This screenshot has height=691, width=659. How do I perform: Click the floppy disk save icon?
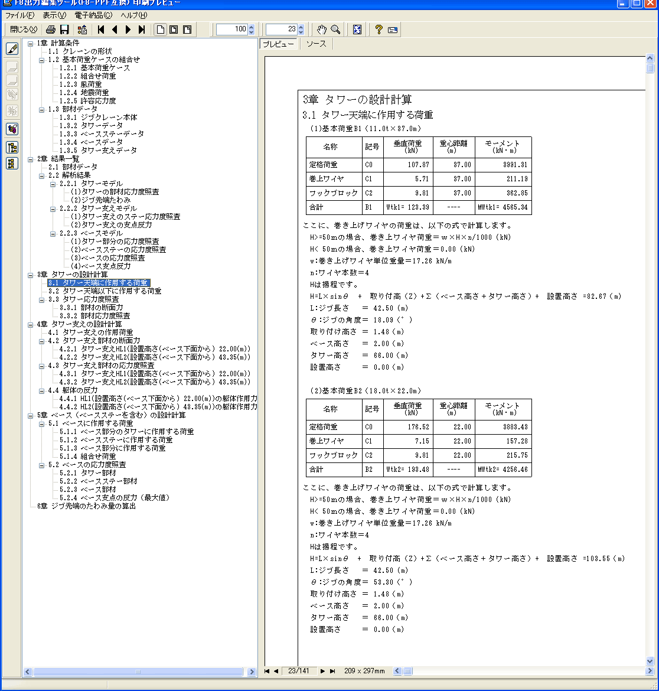coord(65,30)
